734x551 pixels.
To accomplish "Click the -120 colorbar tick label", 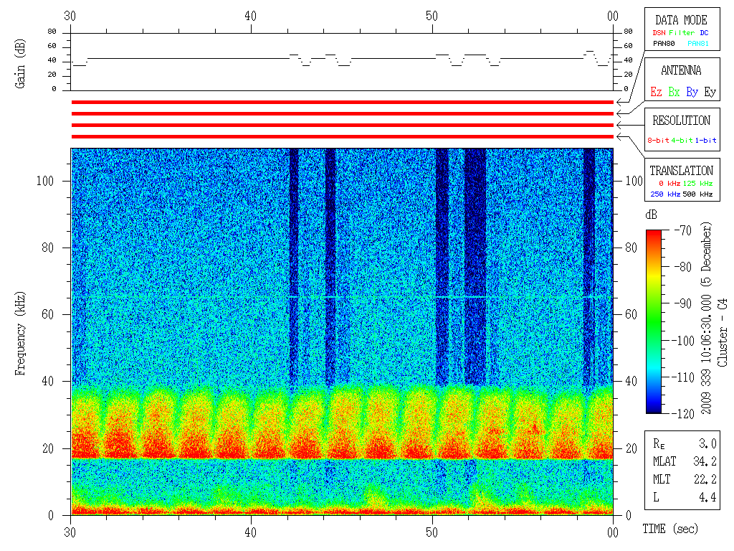I will [683, 414].
